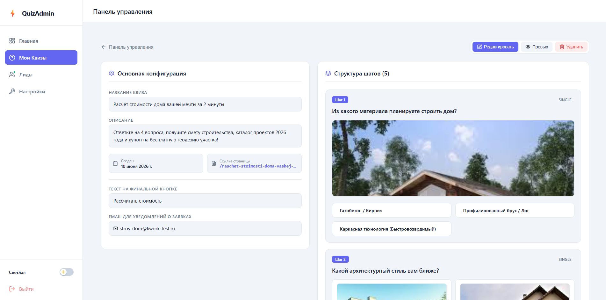The width and height of the screenshot is (606, 300).
Task: Select answer Каркасная технология (Быстровозводимый)
Action: [392, 229]
